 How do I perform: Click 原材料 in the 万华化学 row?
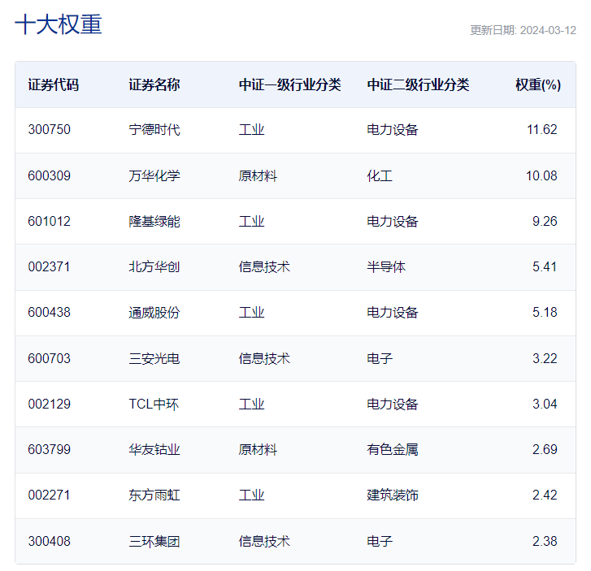click(258, 175)
